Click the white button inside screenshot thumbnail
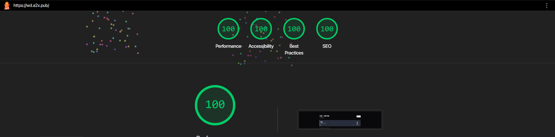Image resolution: width=555 pixels, height=137 pixels. 359,116
